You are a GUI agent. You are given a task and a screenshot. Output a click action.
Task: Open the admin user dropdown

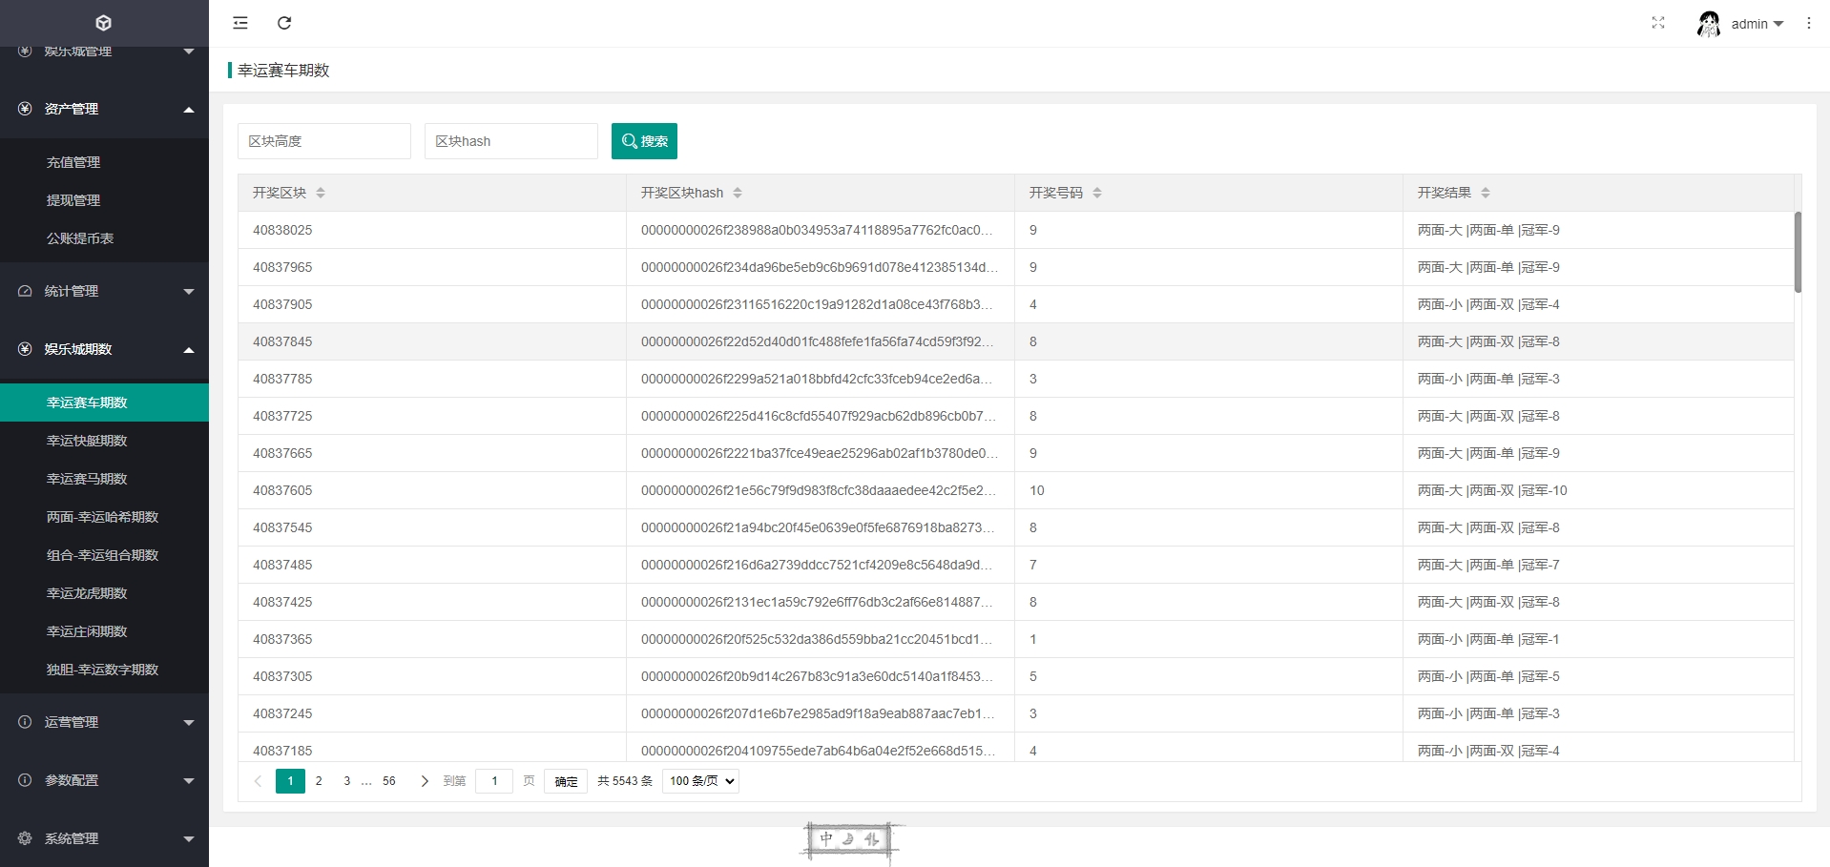[1757, 24]
